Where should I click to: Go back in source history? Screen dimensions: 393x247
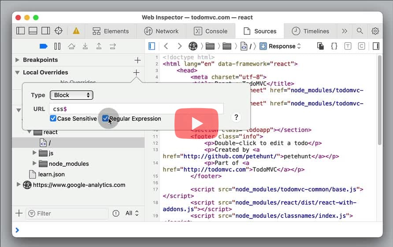pyautogui.click(x=166, y=46)
